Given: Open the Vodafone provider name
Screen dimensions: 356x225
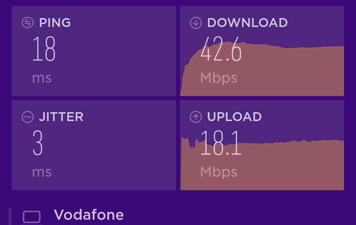Looking at the screenshot, I should coord(89,215).
